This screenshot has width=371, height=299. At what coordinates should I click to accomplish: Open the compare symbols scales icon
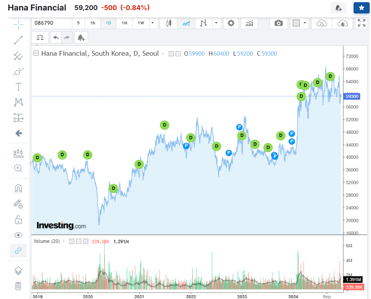click(40, 37)
